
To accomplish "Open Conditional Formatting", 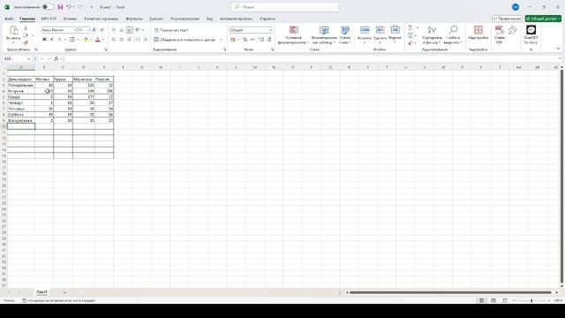I will tap(293, 35).
